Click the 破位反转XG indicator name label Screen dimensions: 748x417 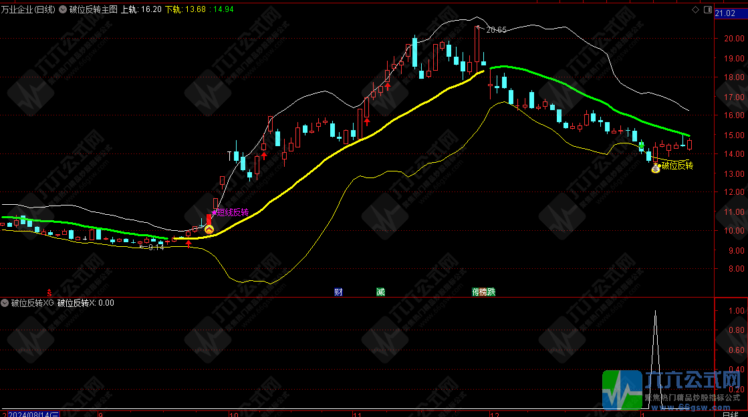click(31, 303)
